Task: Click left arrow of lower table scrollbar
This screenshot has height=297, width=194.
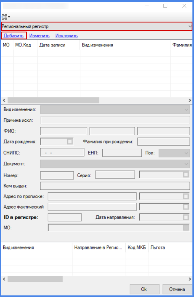Action: (4, 279)
